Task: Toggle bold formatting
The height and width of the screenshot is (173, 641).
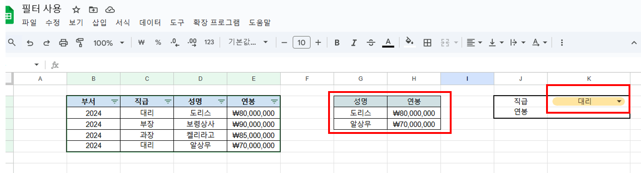Action: tap(337, 43)
